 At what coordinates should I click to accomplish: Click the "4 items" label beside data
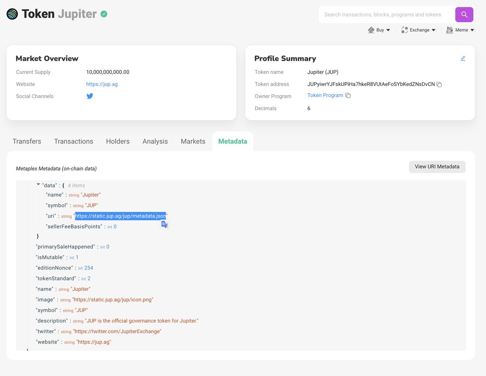tap(76, 185)
